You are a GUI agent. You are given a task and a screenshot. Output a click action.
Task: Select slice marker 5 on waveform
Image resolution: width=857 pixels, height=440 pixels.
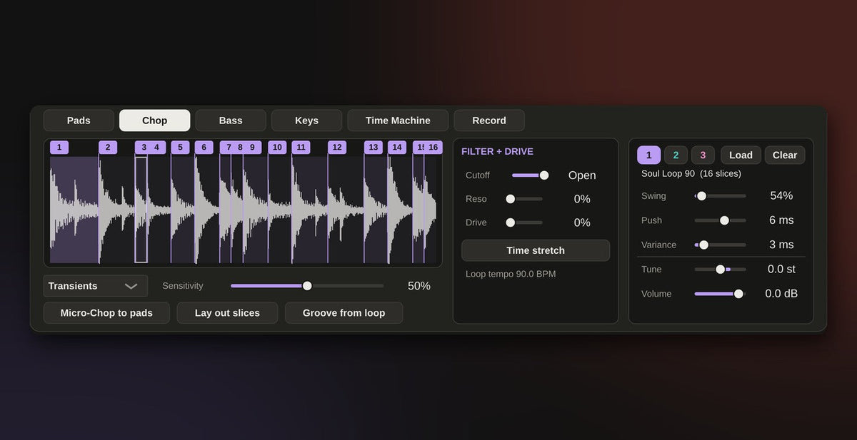coord(180,148)
